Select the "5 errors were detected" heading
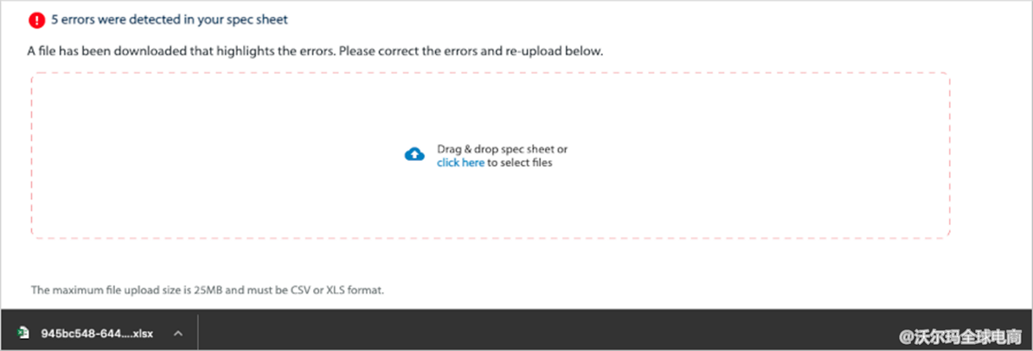1033x351 pixels. [x=170, y=19]
